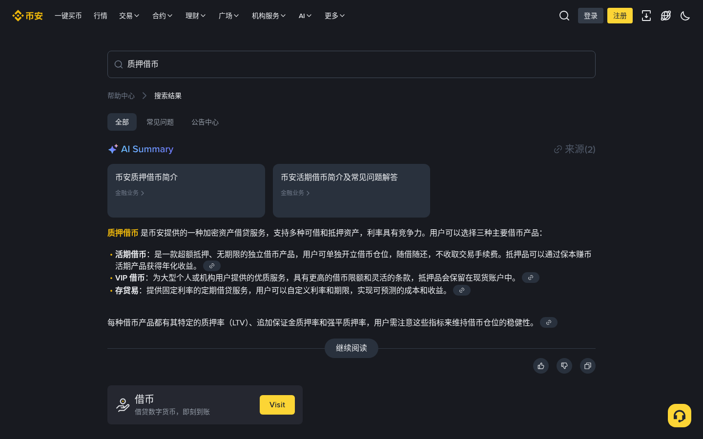Click the Visit button for 借币
The height and width of the screenshot is (439, 703).
click(277, 405)
